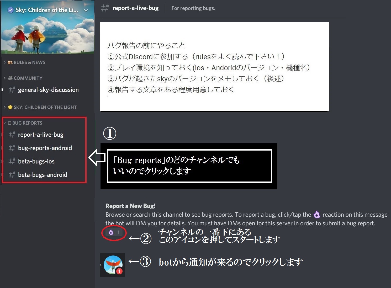Open the Sky: Children of the Light server menu chevron
The height and width of the screenshot is (288, 391).
point(86,10)
